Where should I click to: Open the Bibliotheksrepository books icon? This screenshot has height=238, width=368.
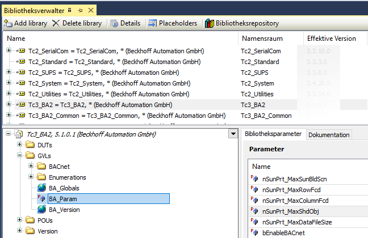click(210, 23)
